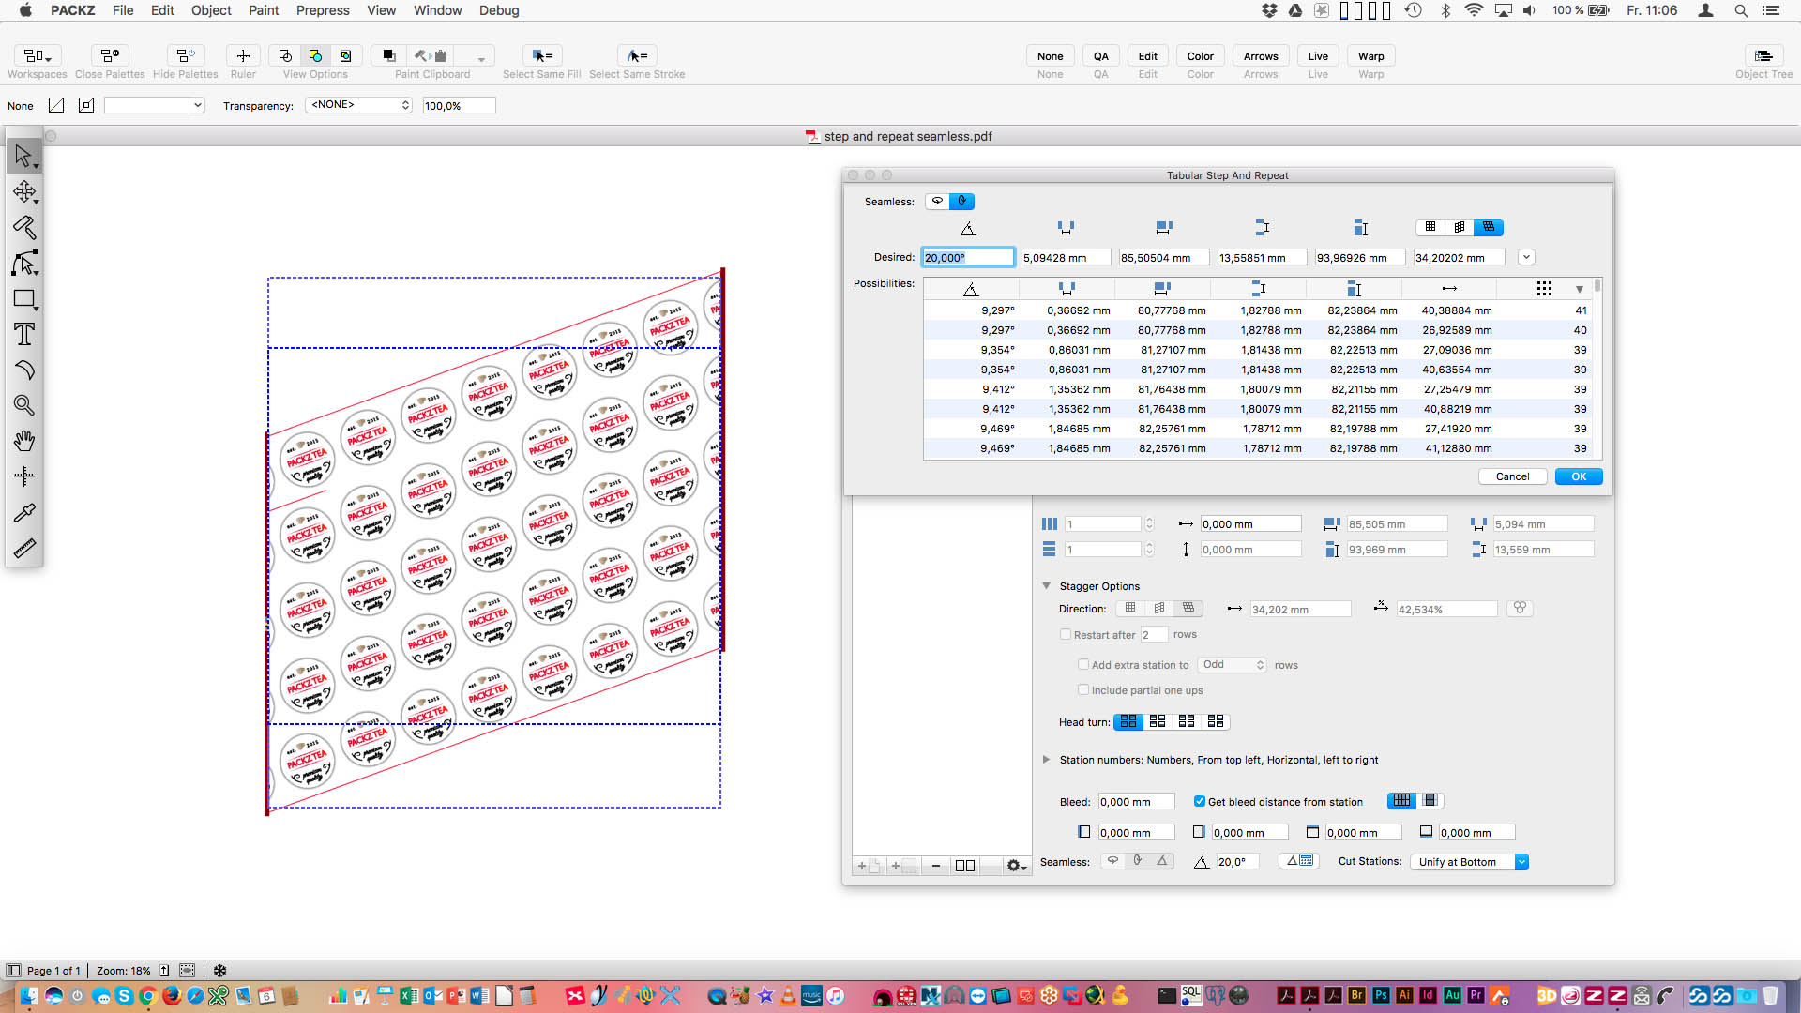Click the minus remove item button

[x=936, y=866]
